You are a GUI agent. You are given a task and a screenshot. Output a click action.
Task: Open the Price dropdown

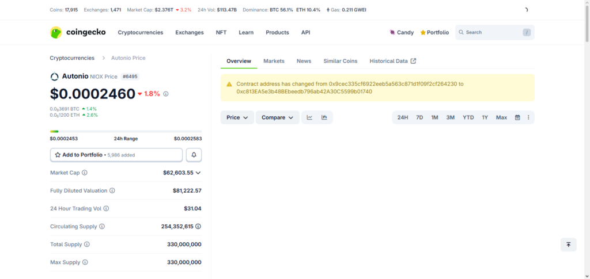point(237,117)
